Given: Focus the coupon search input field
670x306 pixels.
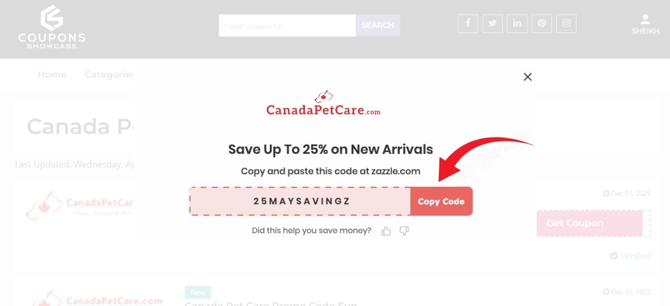Looking at the screenshot, I should coord(287,26).
